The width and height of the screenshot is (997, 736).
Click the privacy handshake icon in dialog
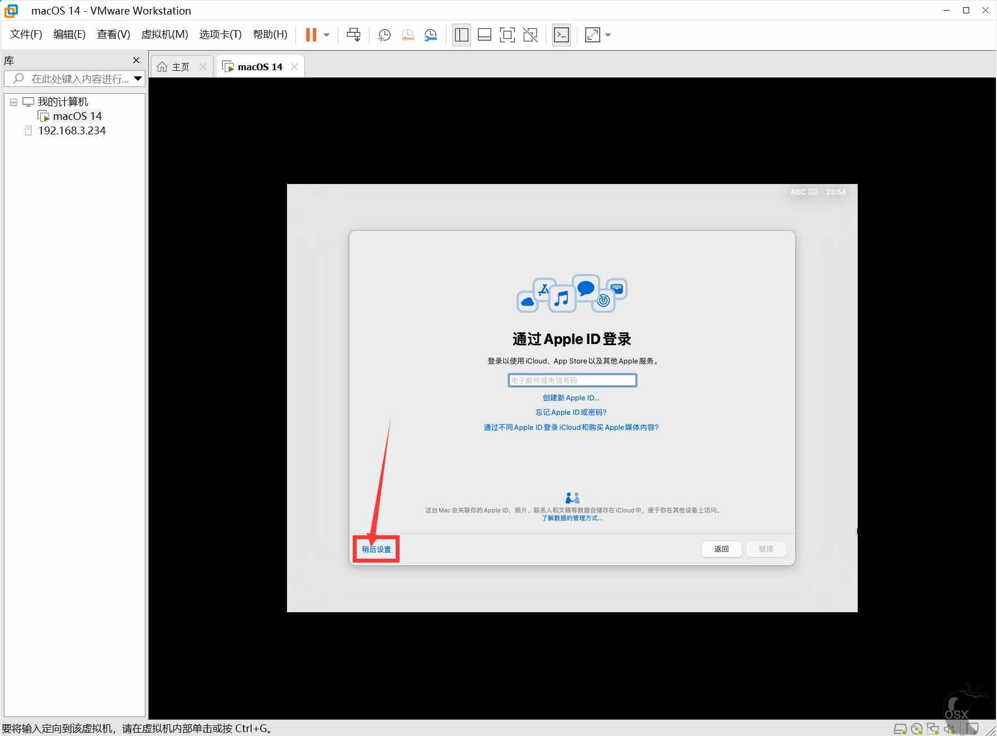coord(572,497)
